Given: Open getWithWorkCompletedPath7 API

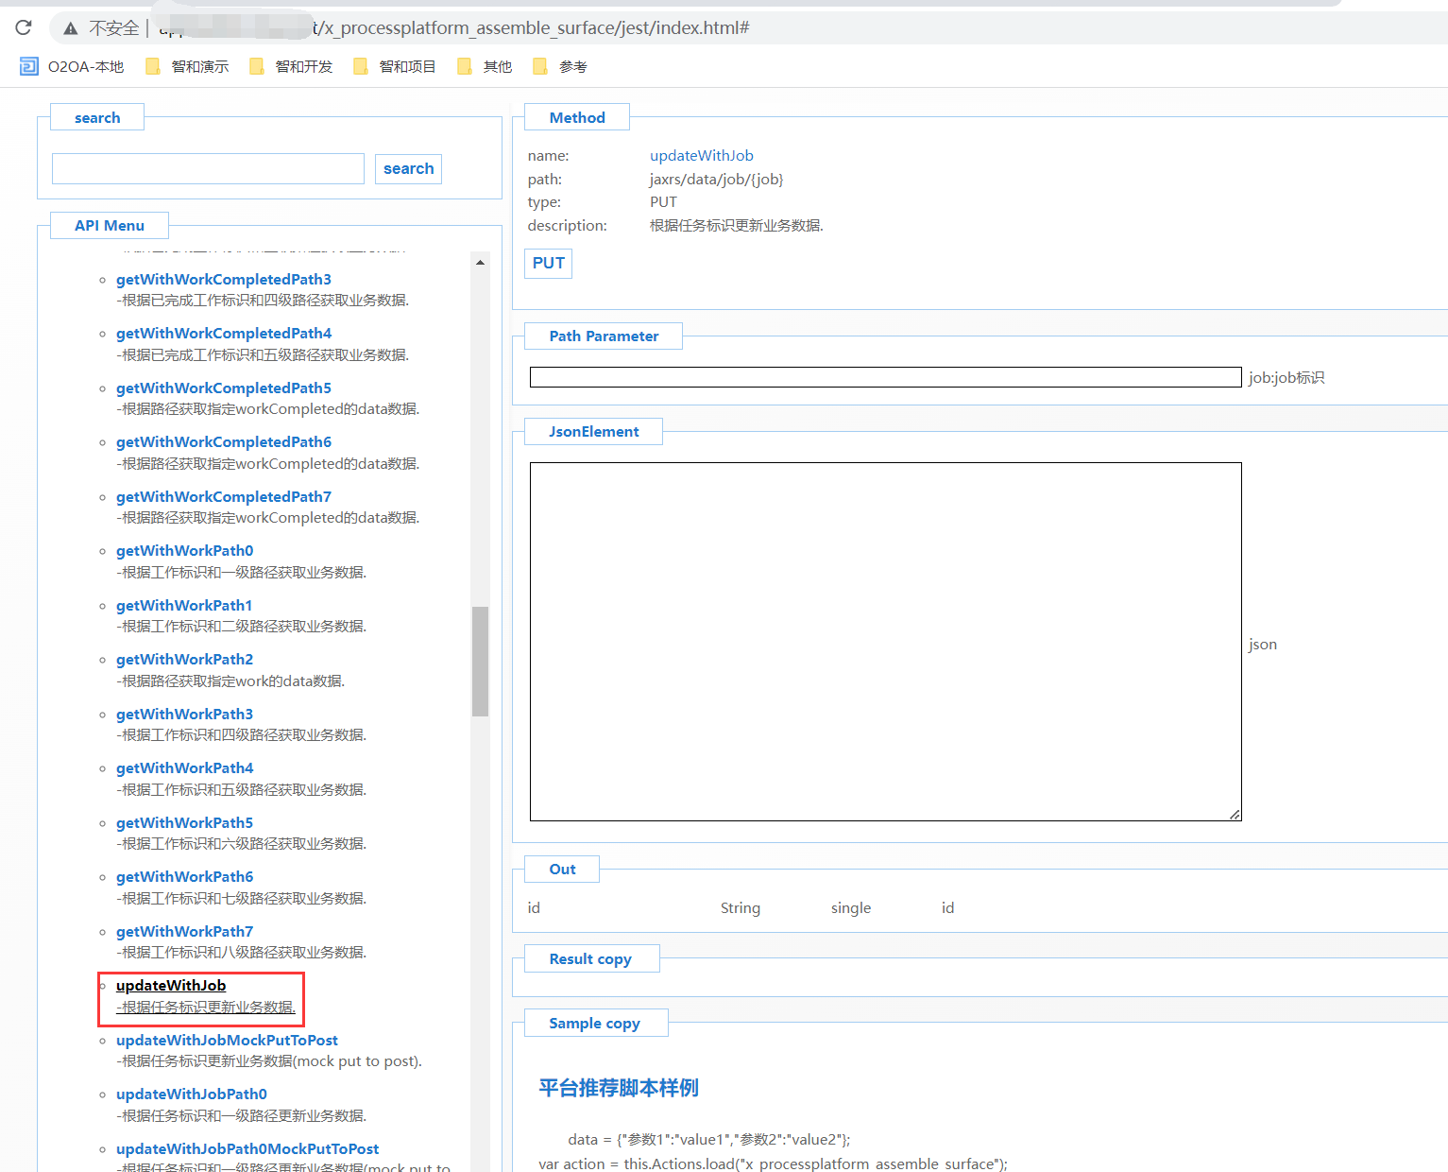Looking at the screenshot, I should 224,496.
